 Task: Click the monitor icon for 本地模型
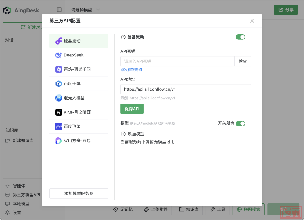tap(7, 204)
